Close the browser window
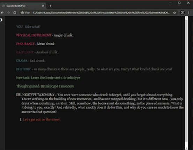 pyautogui.click(x=188, y=3)
